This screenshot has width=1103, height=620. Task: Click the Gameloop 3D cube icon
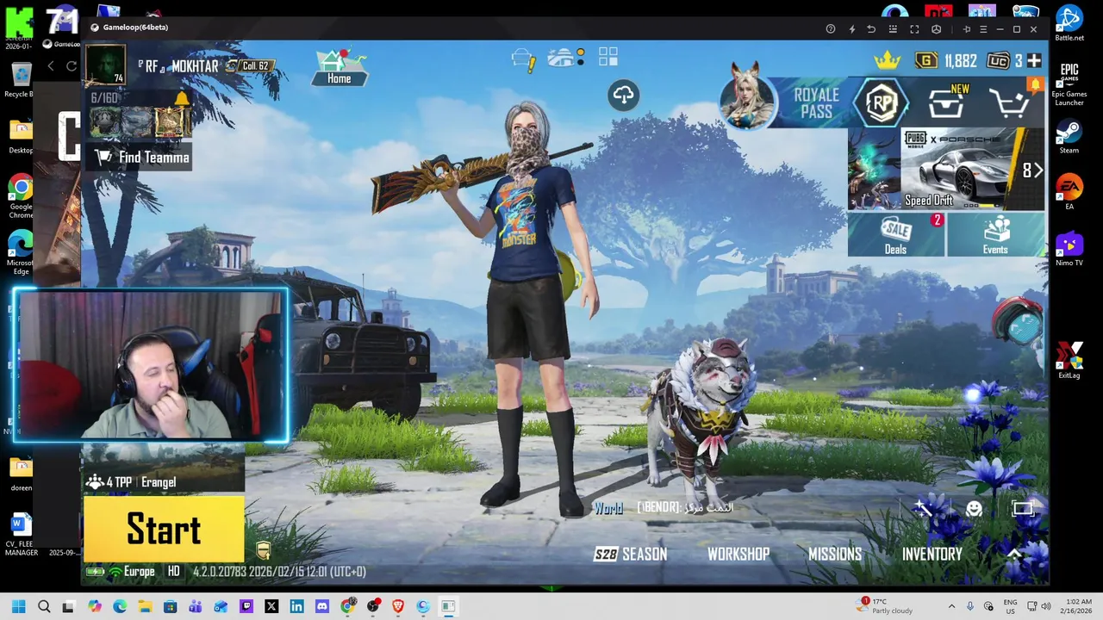coord(936,28)
